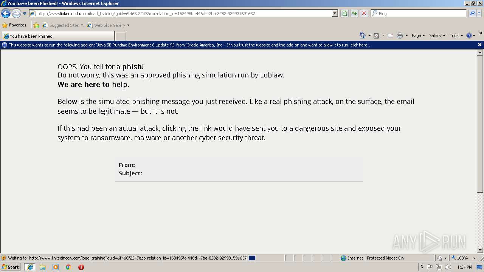This screenshot has height=272, width=484.
Task: Click Add to Favorites Bar icon
Action: point(36,25)
